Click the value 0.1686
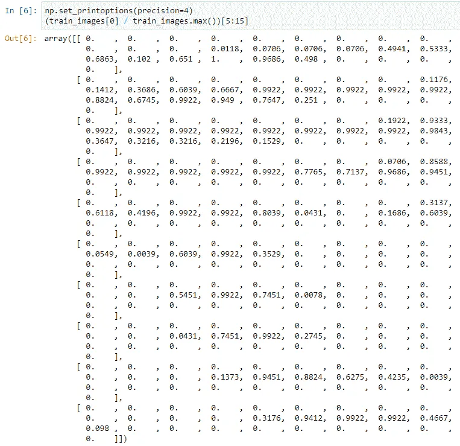Image resolution: width=460 pixels, height=446 pixels. pos(392,213)
